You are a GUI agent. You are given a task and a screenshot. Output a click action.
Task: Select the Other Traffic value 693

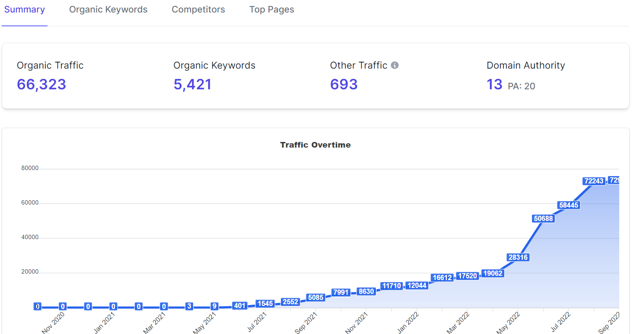click(344, 84)
